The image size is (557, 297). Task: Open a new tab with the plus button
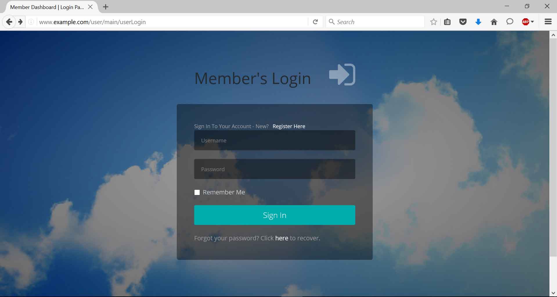click(106, 7)
